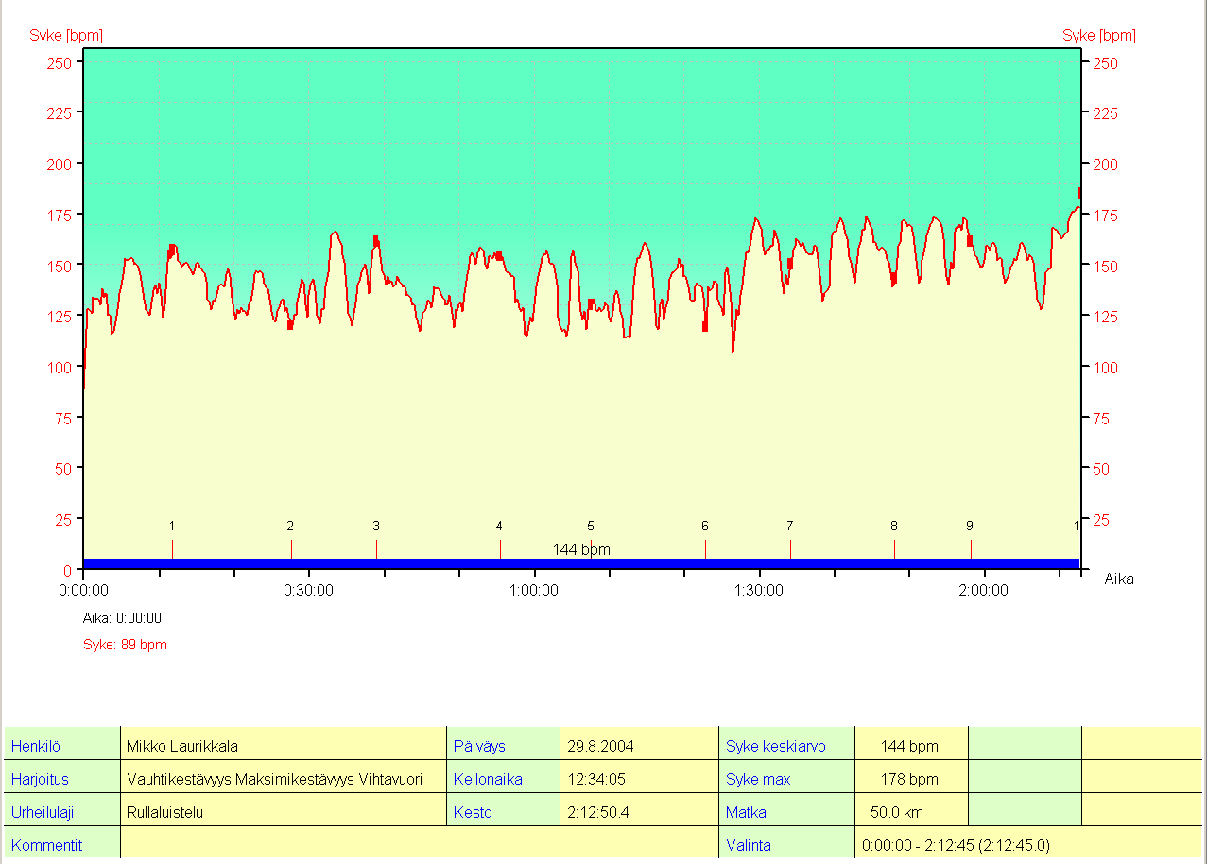Click the blue selection bar above the time axis
The image size is (1207, 864).
(x=378, y=563)
